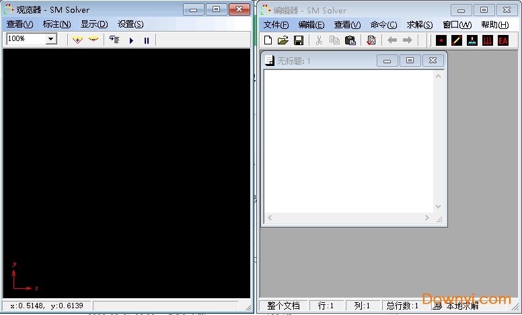Click the zoom-in icon with plus sign
Screen dimensions: 522x315
(x=78, y=40)
